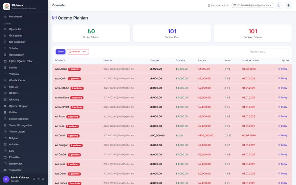Viewport: 296px width, 185px height.
Task: Click the Öğrenci ara search field
Action: (x=268, y=52)
